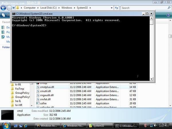
Task: Switch to Windows Vis... taskbar button
Action: [74, 126]
